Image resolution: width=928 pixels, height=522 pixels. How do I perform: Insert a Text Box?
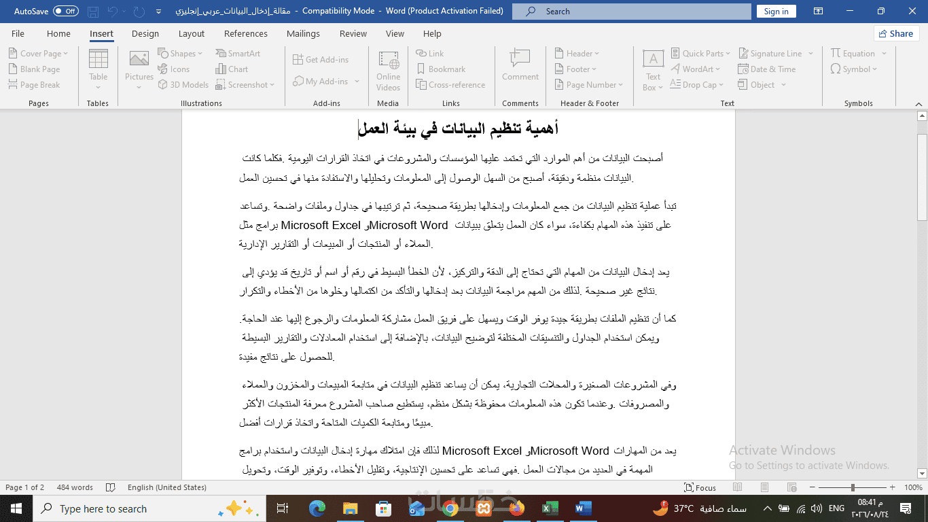(653, 70)
